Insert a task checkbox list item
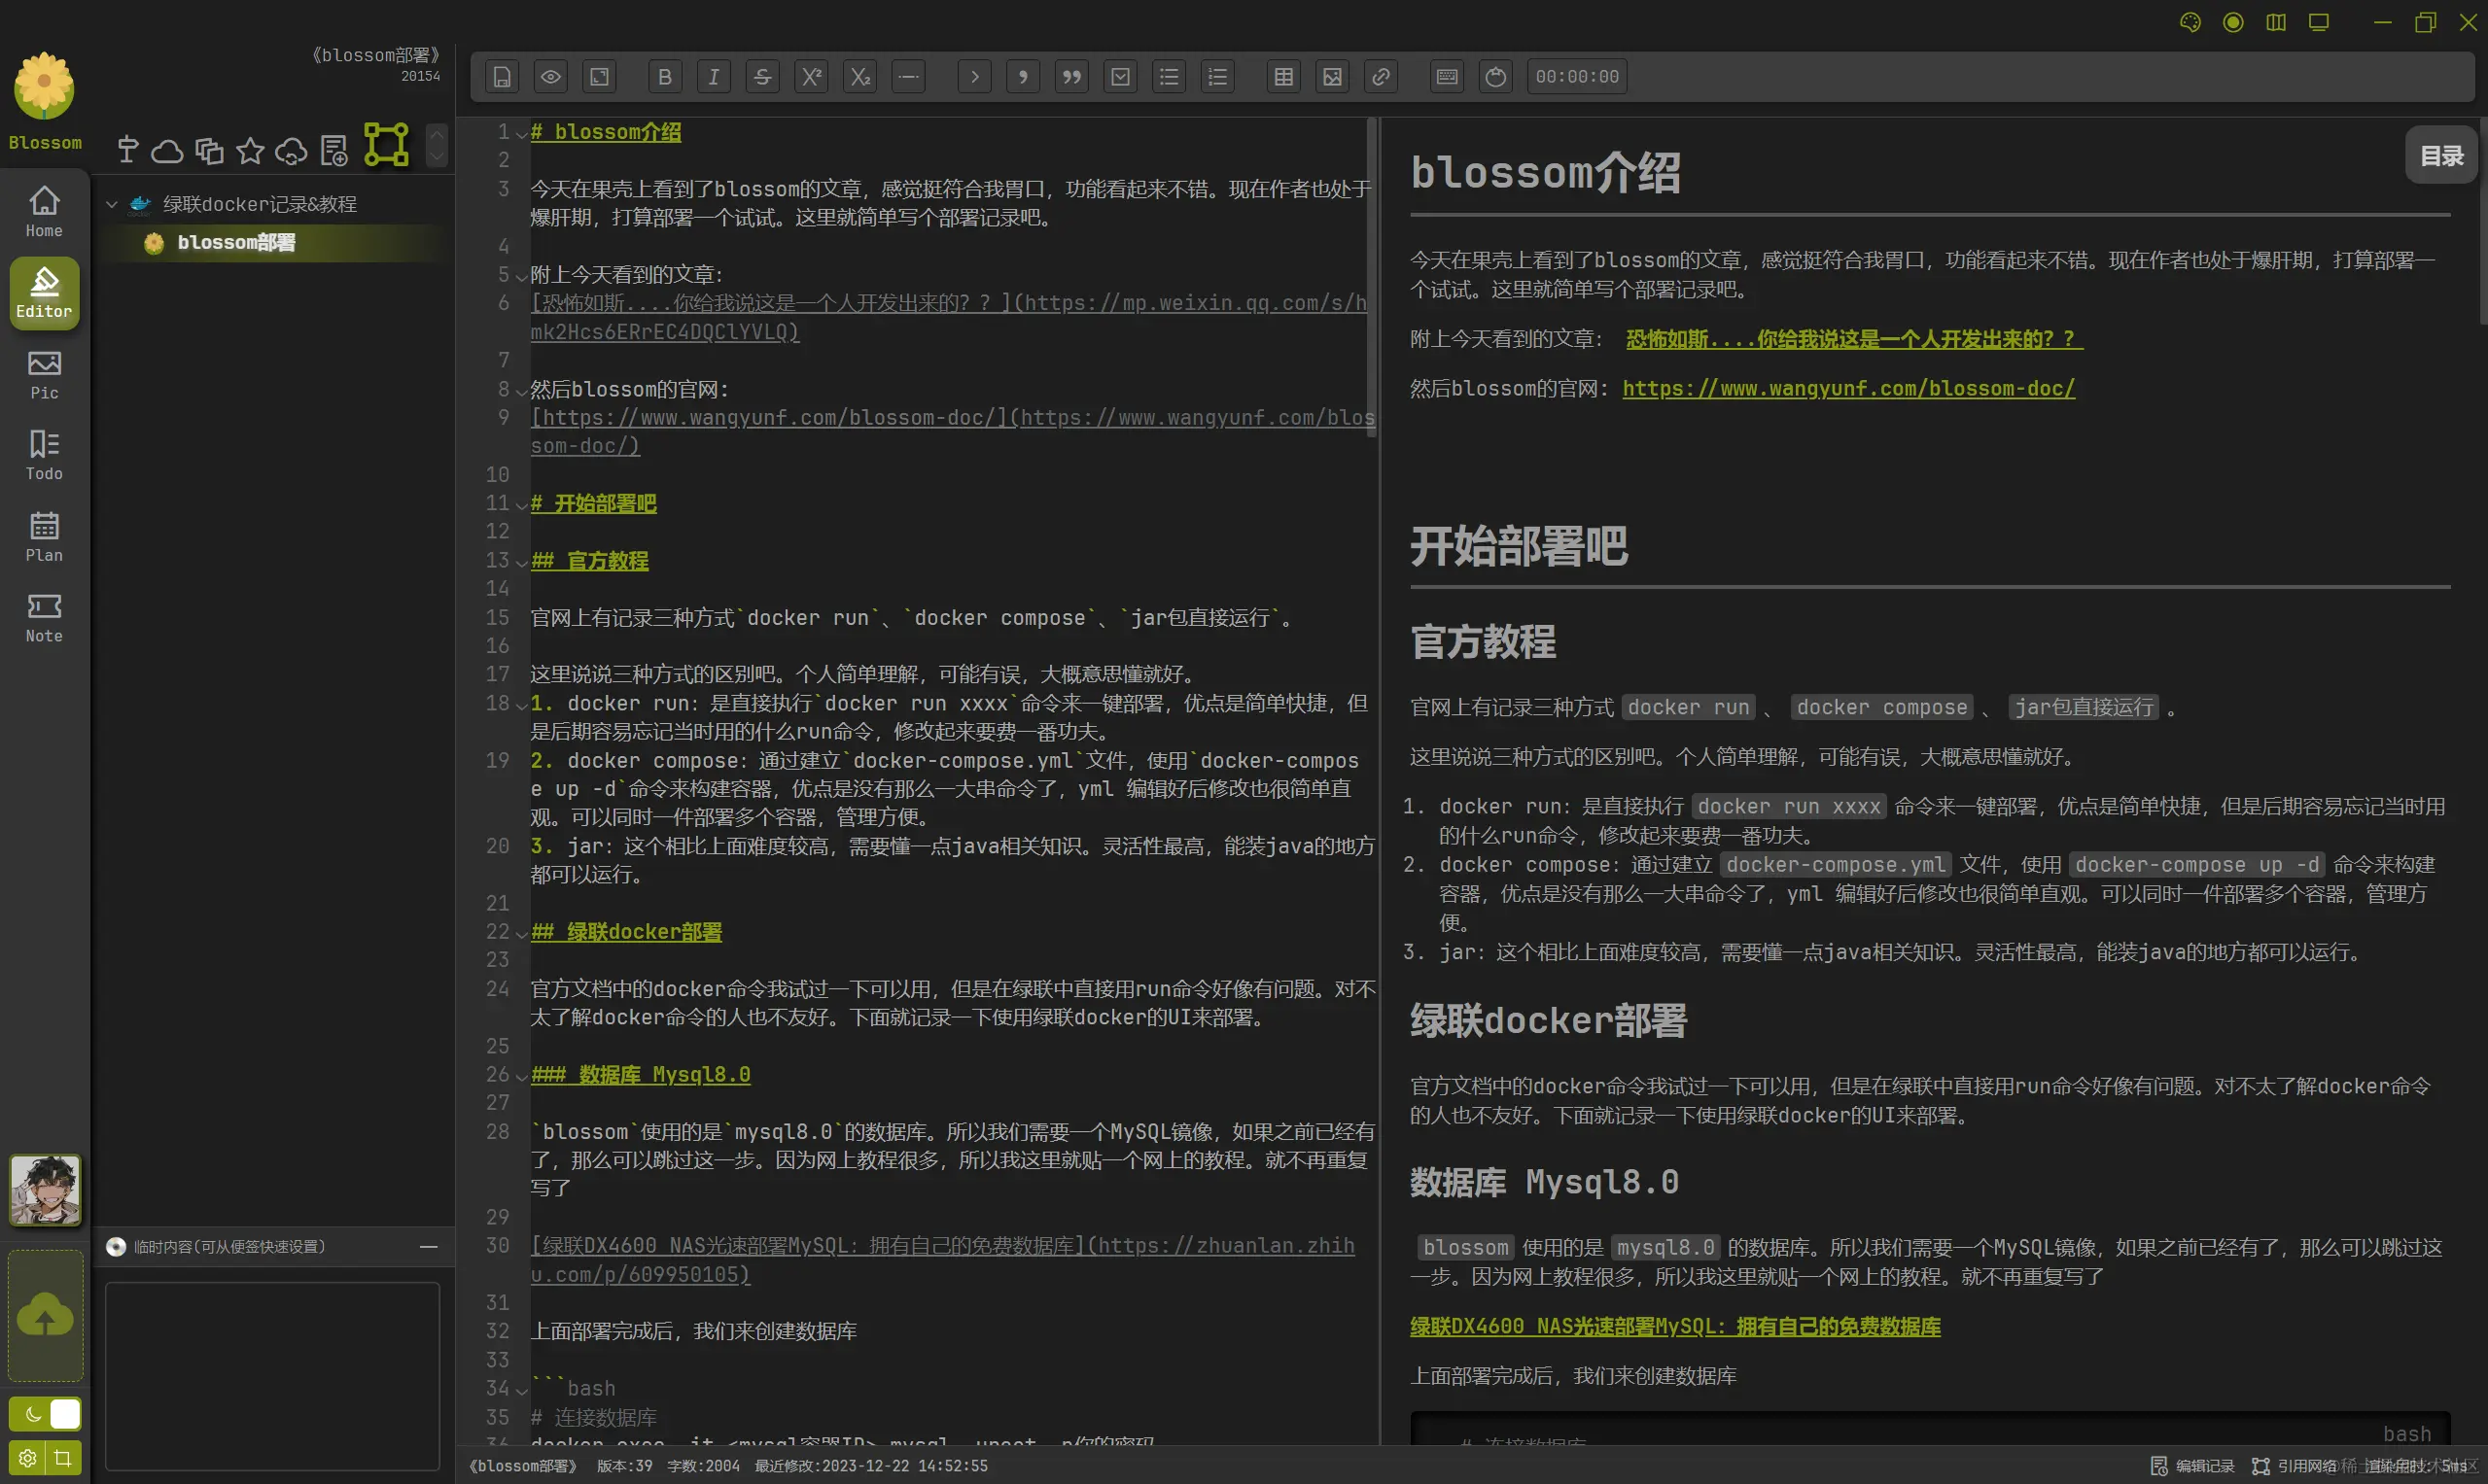This screenshot has width=2488, height=1484. pos(1119,76)
